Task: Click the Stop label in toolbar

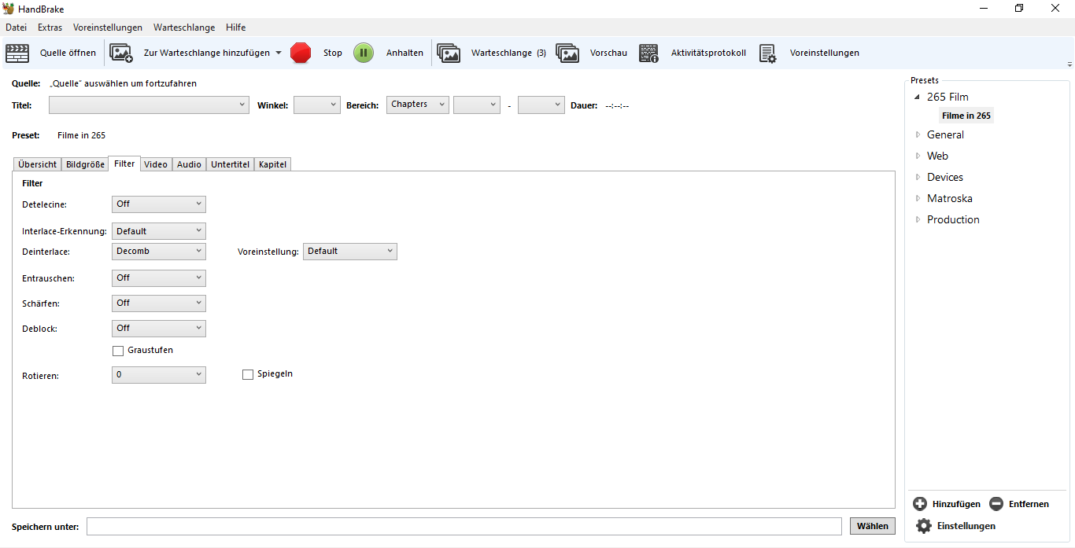Action: point(333,53)
